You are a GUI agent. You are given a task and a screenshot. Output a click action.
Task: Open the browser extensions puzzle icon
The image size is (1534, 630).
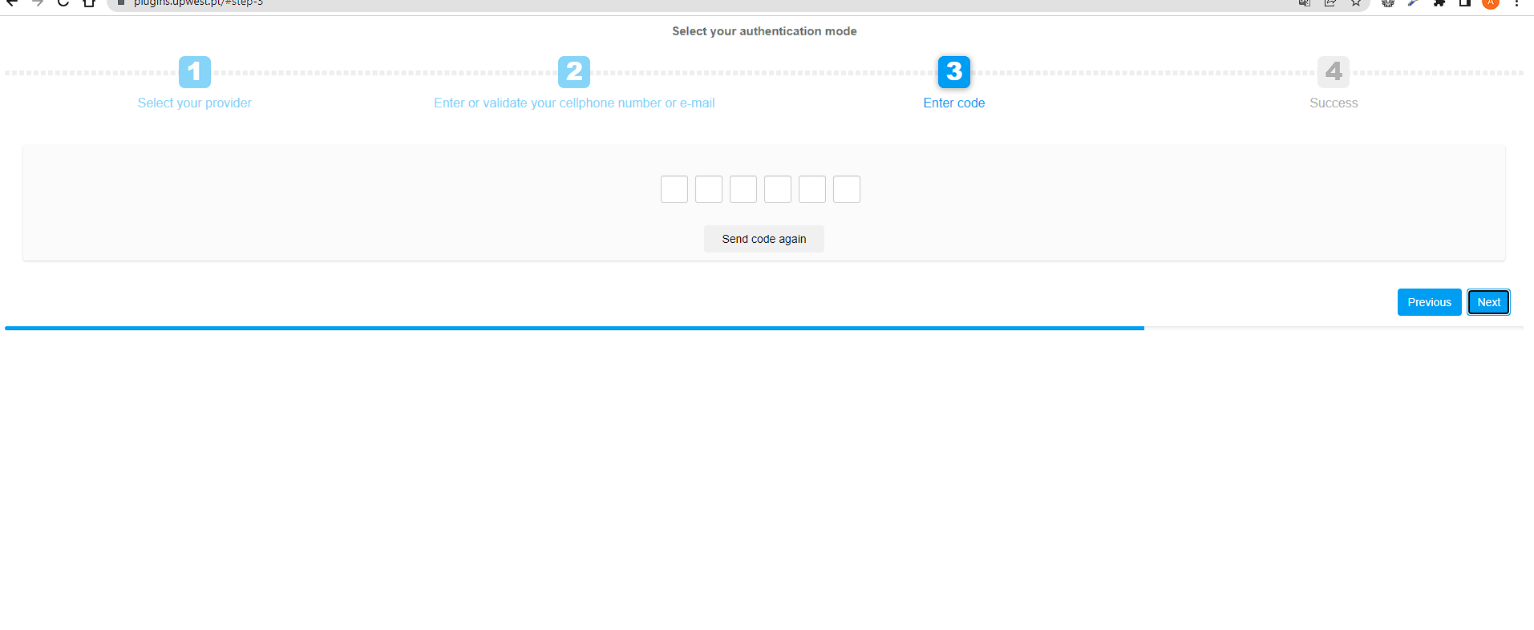(x=1439, y=3)
